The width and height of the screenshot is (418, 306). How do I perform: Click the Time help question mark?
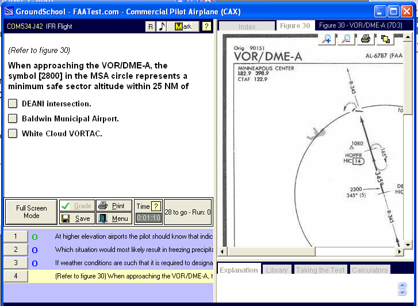pyautogui.click(x=156, y=206)
